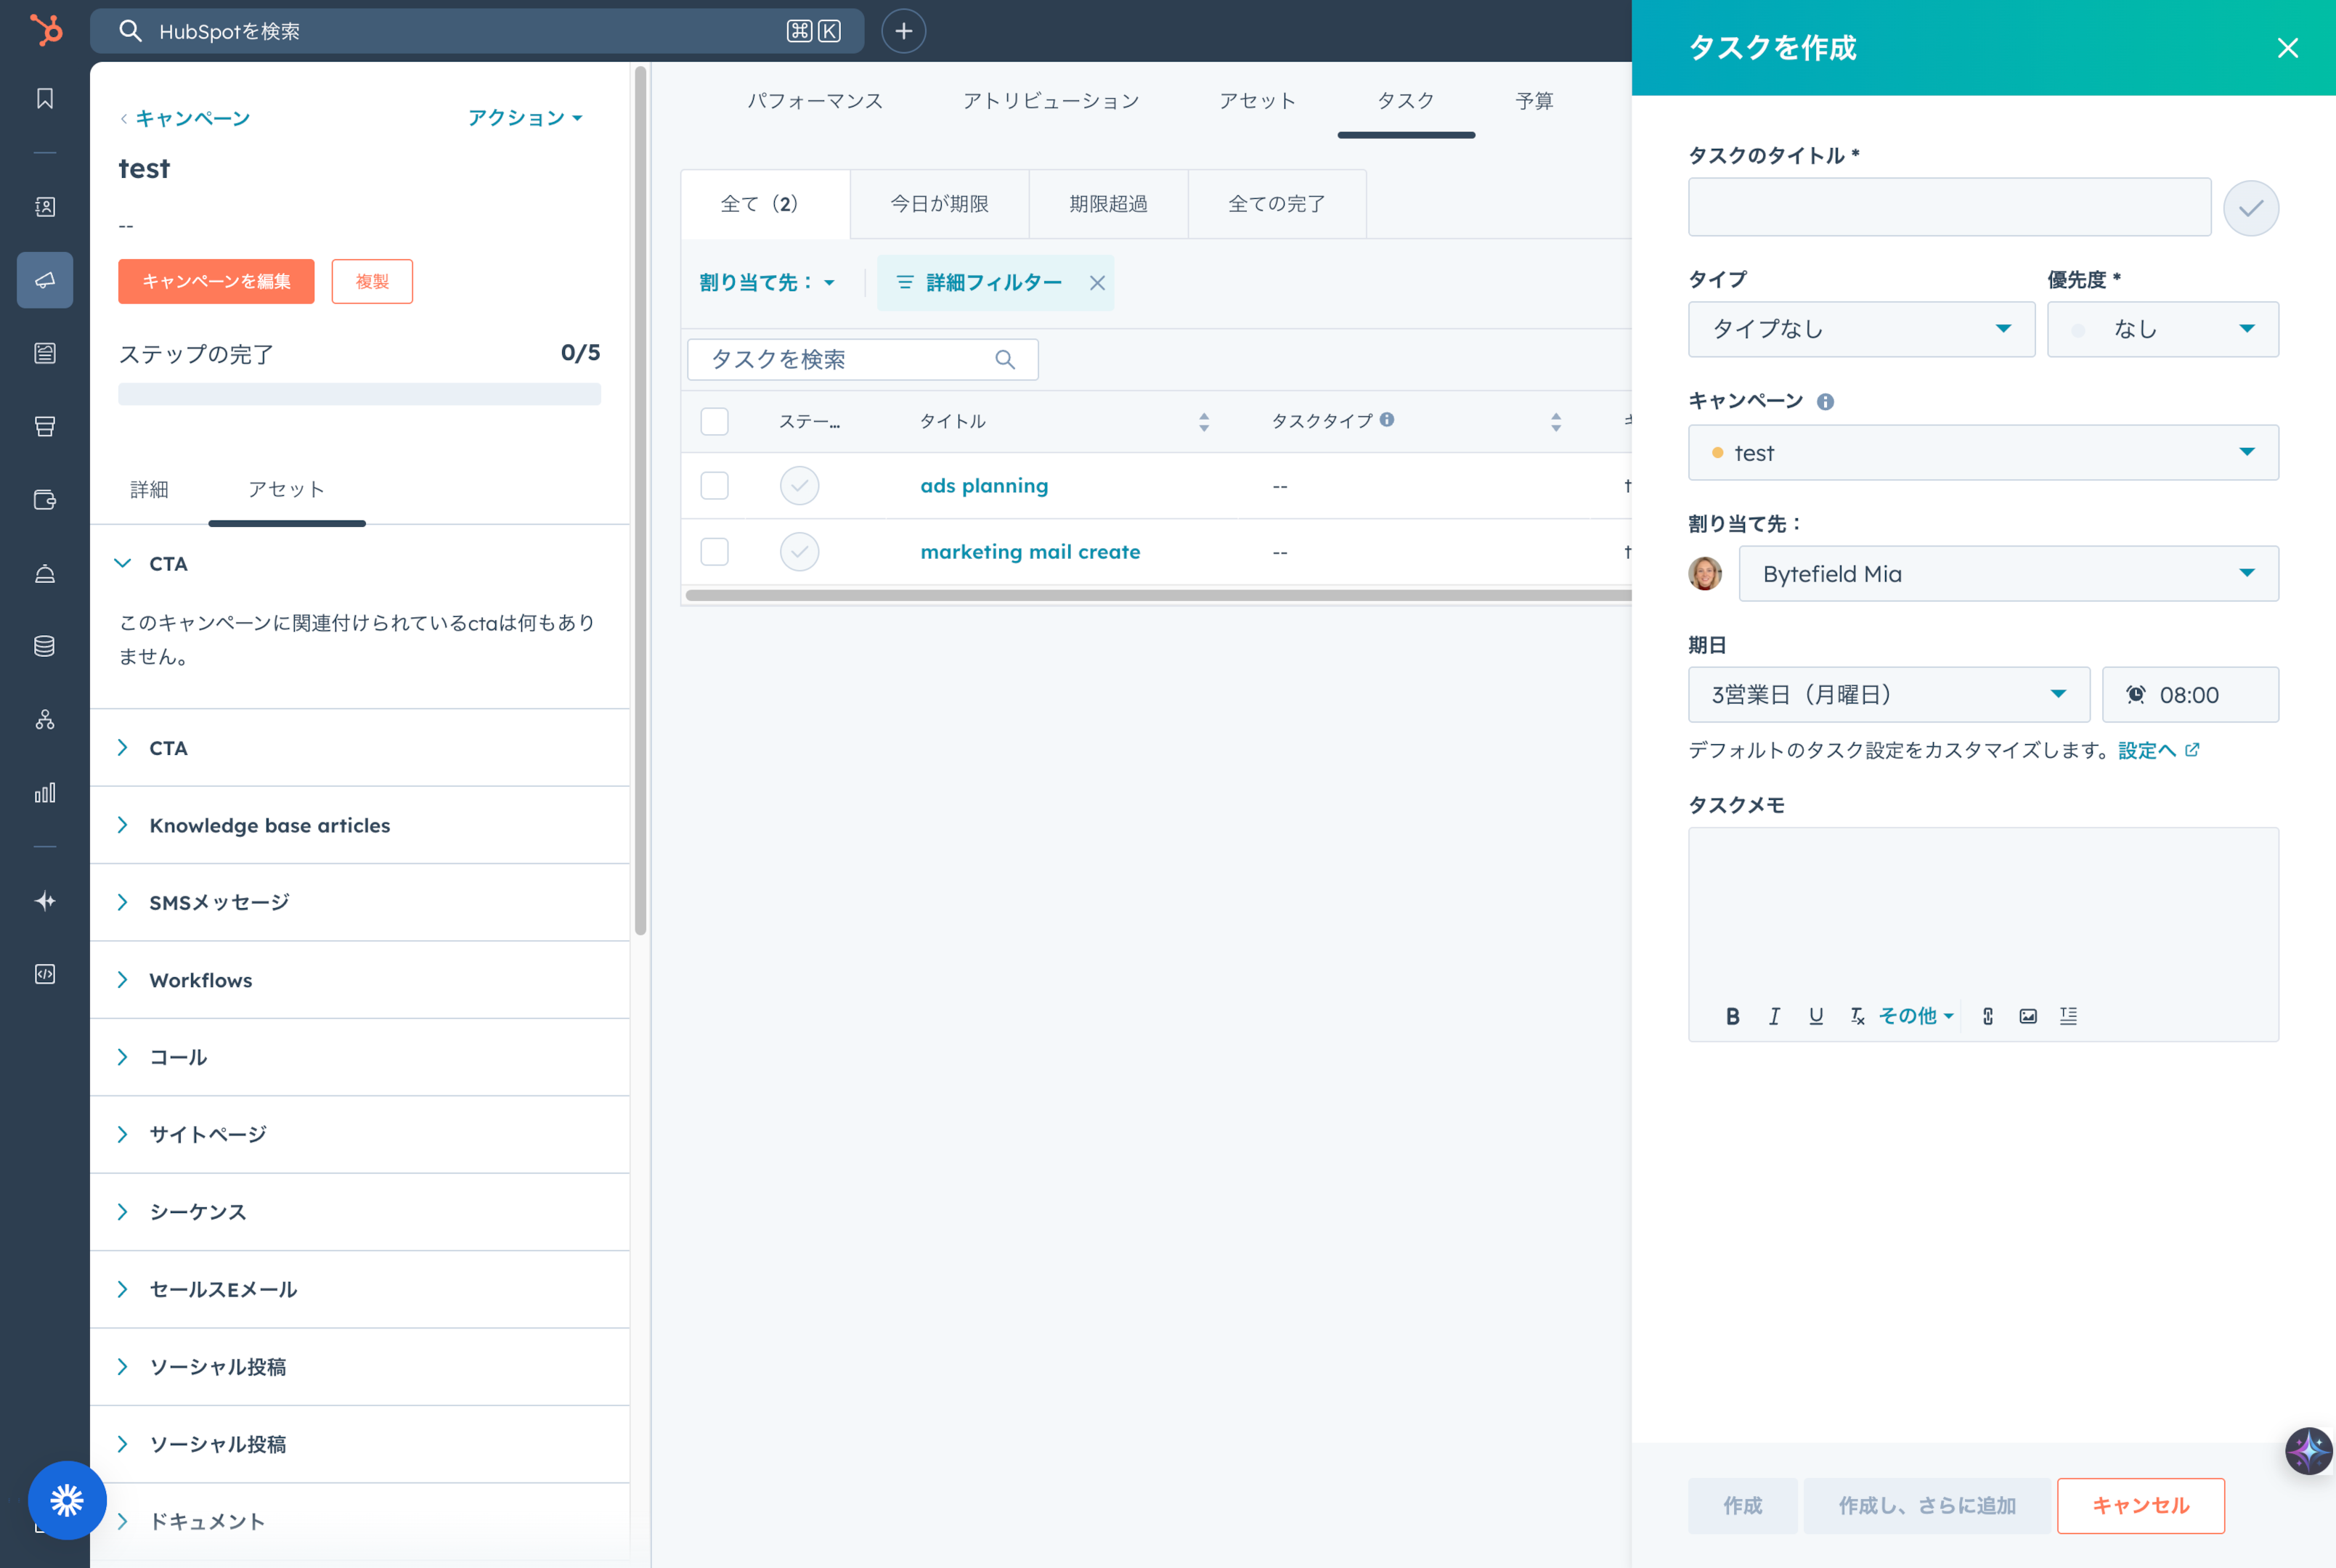This screenshot has width=2336, height=1568.
Task: Apply bold formatting in task memo
Action: click(1733, 1016)
